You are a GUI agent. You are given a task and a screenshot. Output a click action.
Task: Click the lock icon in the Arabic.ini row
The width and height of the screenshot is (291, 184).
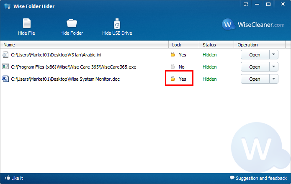[x=173, y=54]
